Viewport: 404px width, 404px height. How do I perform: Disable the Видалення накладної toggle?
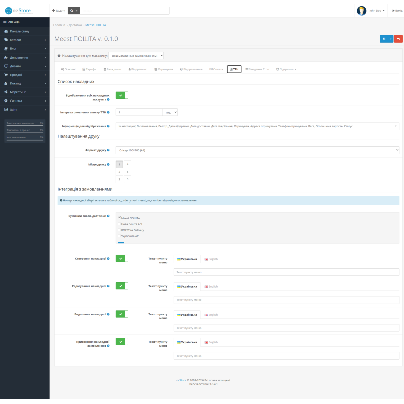pos(122,314)
